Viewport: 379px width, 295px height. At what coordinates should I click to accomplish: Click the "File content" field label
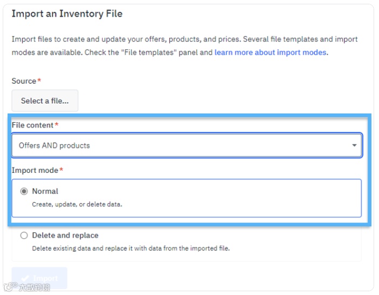[x=32, y=125]
